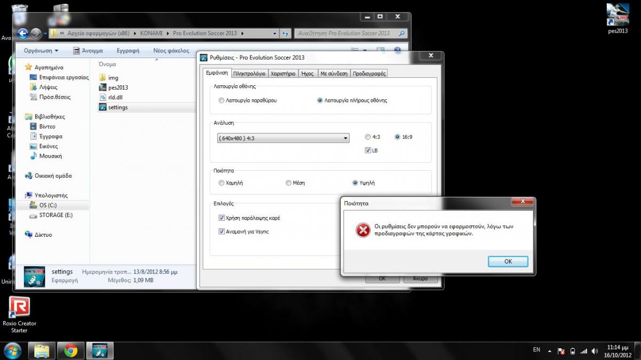Set quality to Χαμηλή
This screenshot has height=360, width=641.
[x=231, y=183]
